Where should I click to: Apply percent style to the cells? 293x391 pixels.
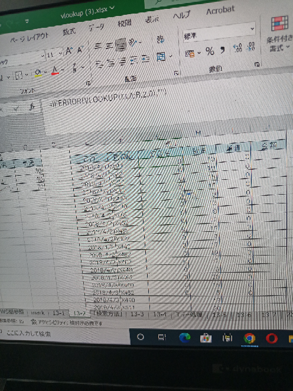click(210, 51)
